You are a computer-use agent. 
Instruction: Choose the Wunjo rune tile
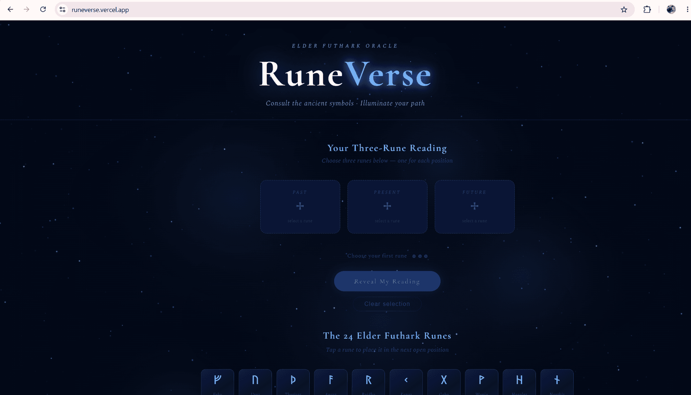coord(482,382)
